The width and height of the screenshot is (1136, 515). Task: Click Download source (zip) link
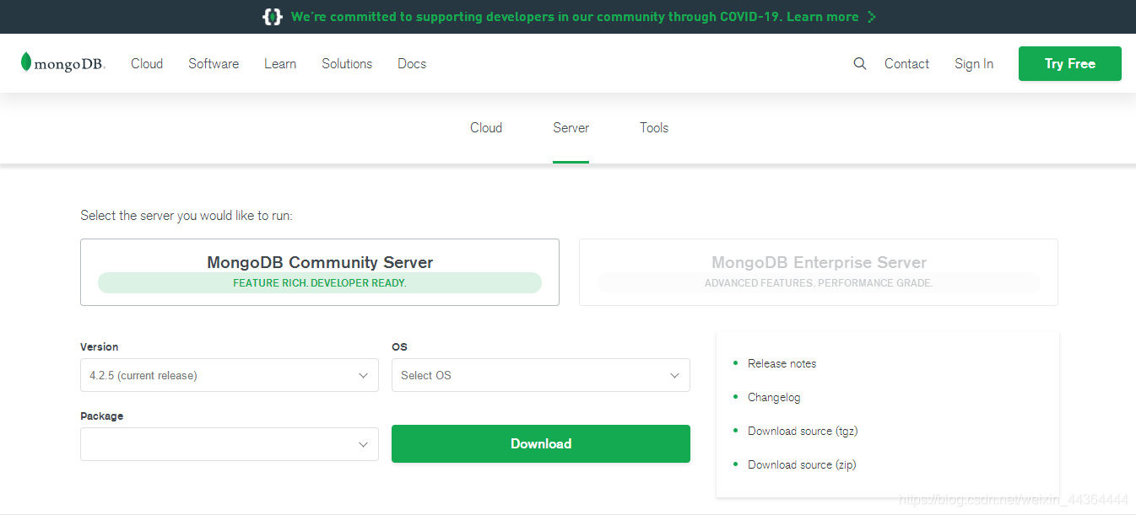pos(802,464)
